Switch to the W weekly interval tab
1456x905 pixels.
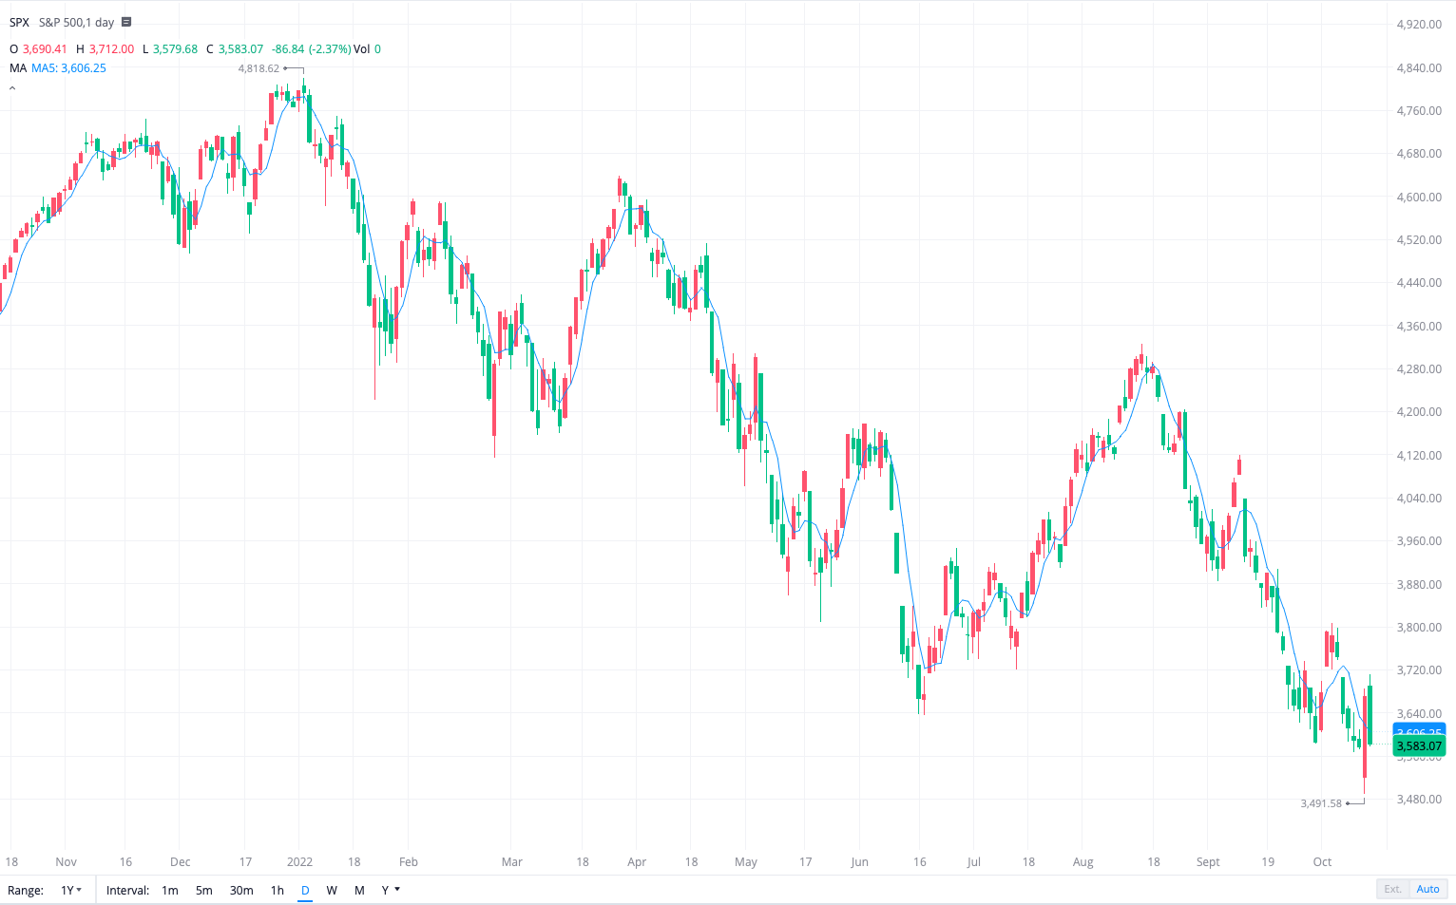pyautogui.click(x=331, y=890)
